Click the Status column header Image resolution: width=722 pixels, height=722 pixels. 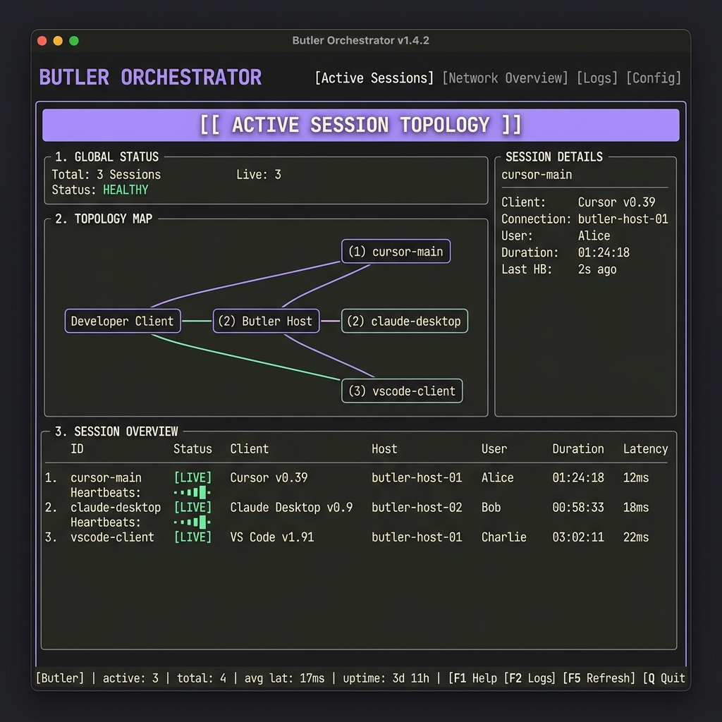pos(192,449)
